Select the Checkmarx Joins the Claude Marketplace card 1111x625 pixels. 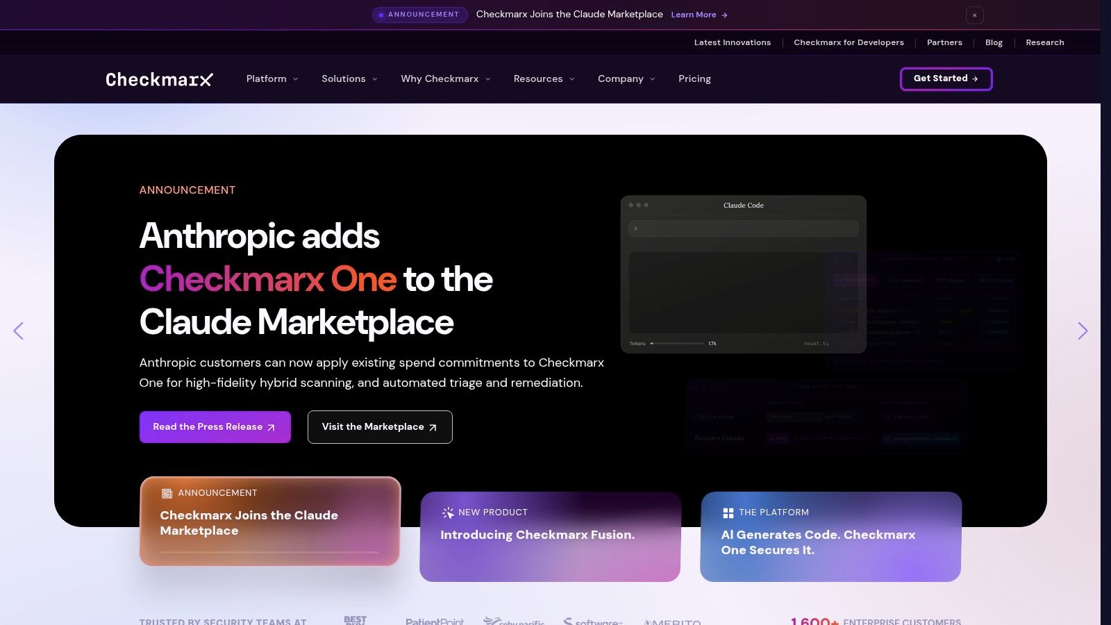270,521
